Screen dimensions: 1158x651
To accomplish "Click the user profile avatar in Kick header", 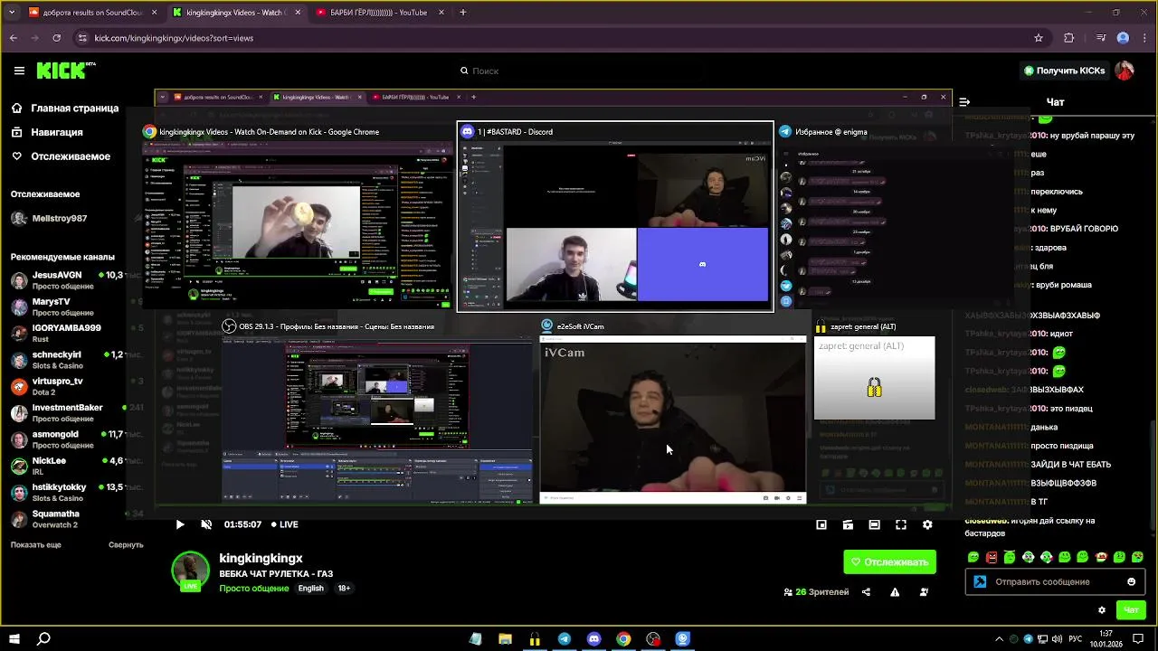I will [x=1125, y=71].
